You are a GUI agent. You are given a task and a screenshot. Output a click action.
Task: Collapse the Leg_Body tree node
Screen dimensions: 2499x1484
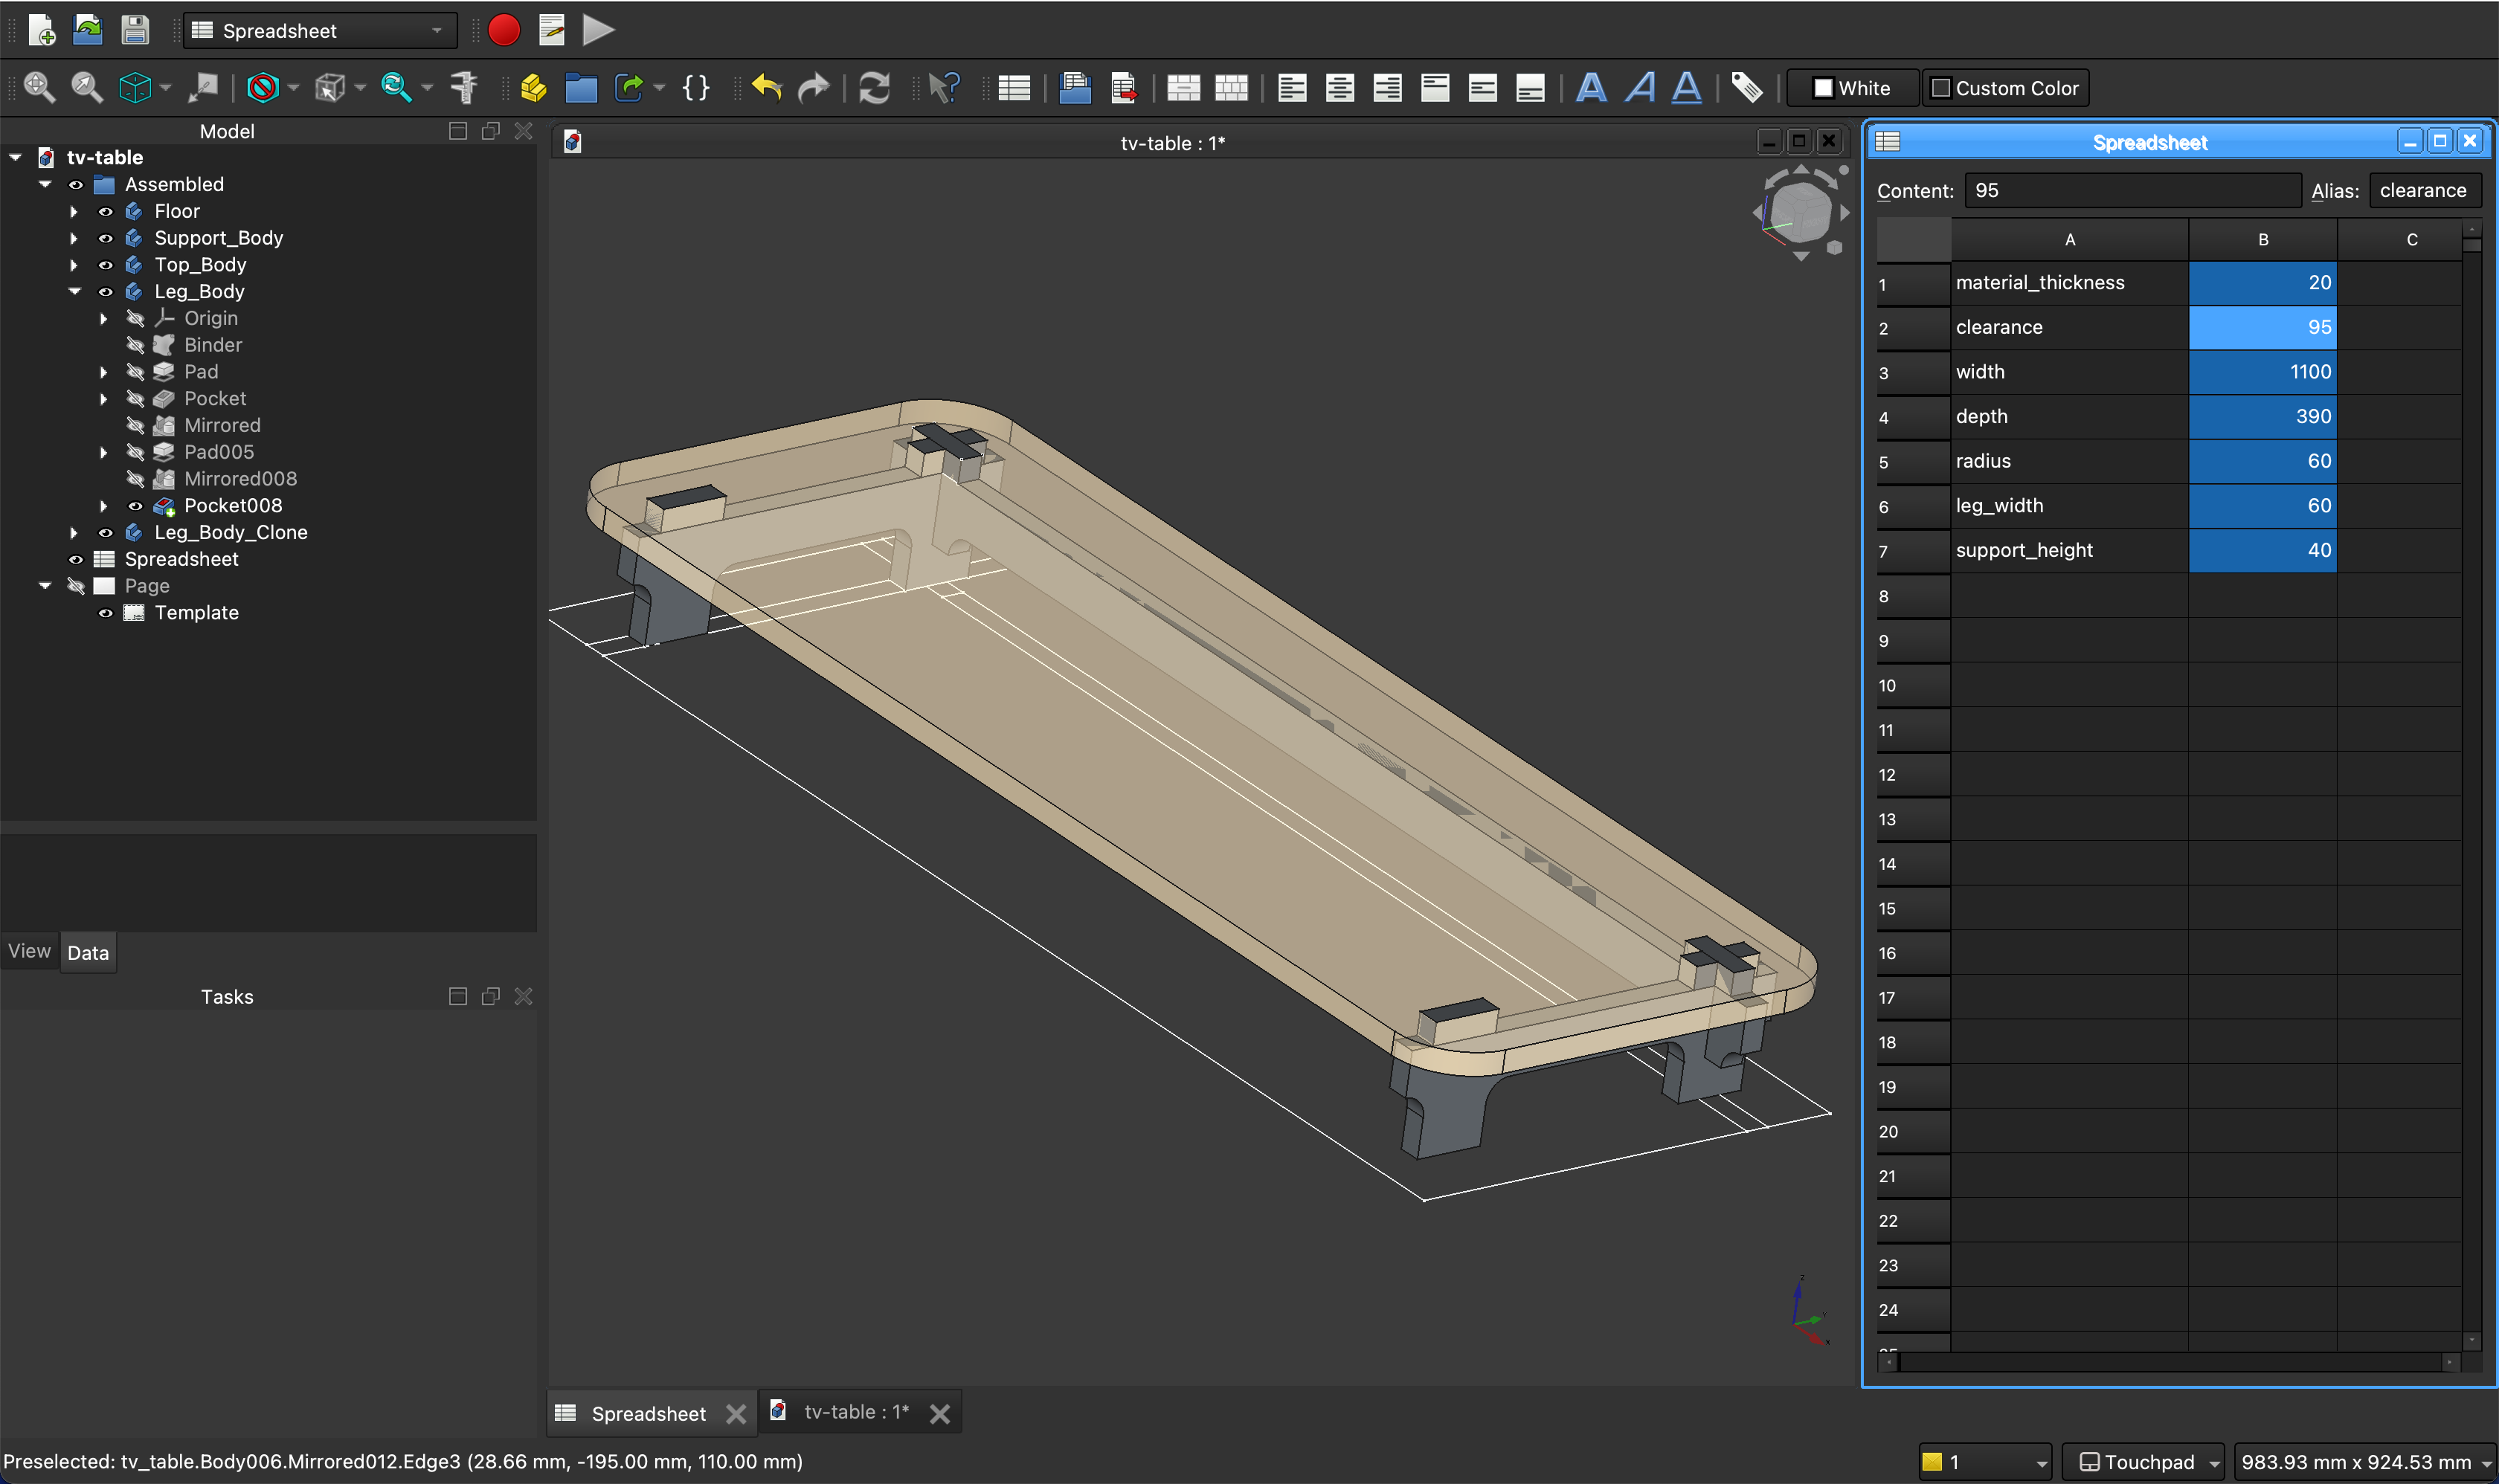pos(73,292)
